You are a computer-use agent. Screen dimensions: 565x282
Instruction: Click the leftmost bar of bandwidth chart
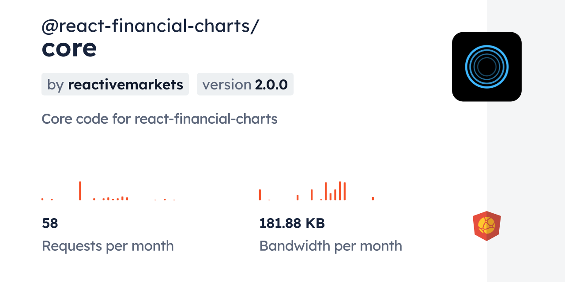[x=260, y=195]
